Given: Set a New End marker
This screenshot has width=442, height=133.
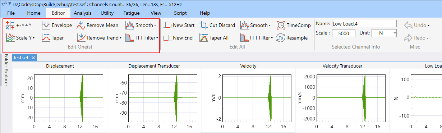Looking at the screenshot, I should (x=178, y=38).
